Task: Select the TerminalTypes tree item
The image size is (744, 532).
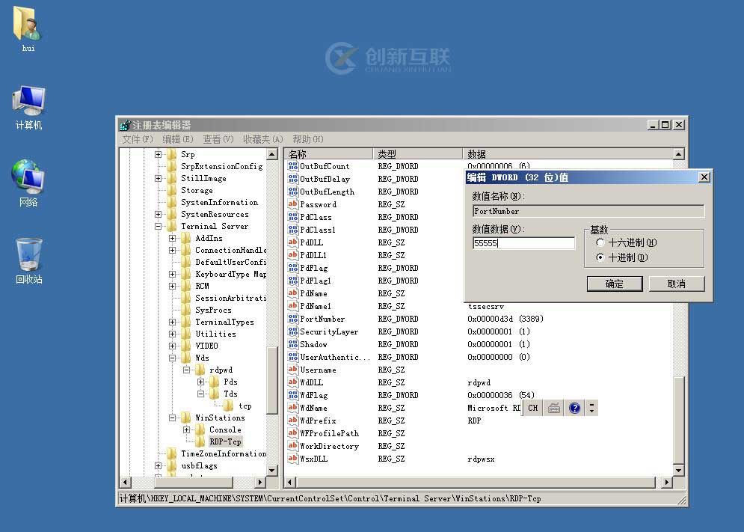Action: click(224, 322)
